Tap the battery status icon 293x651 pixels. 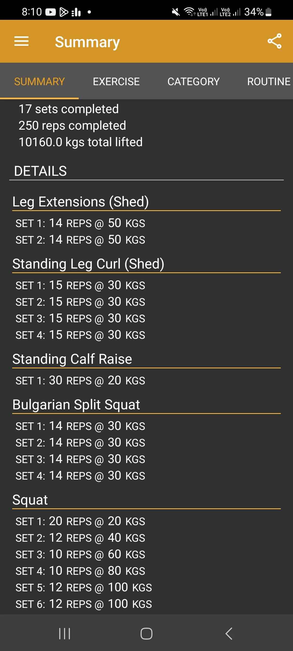coord(268,12)
